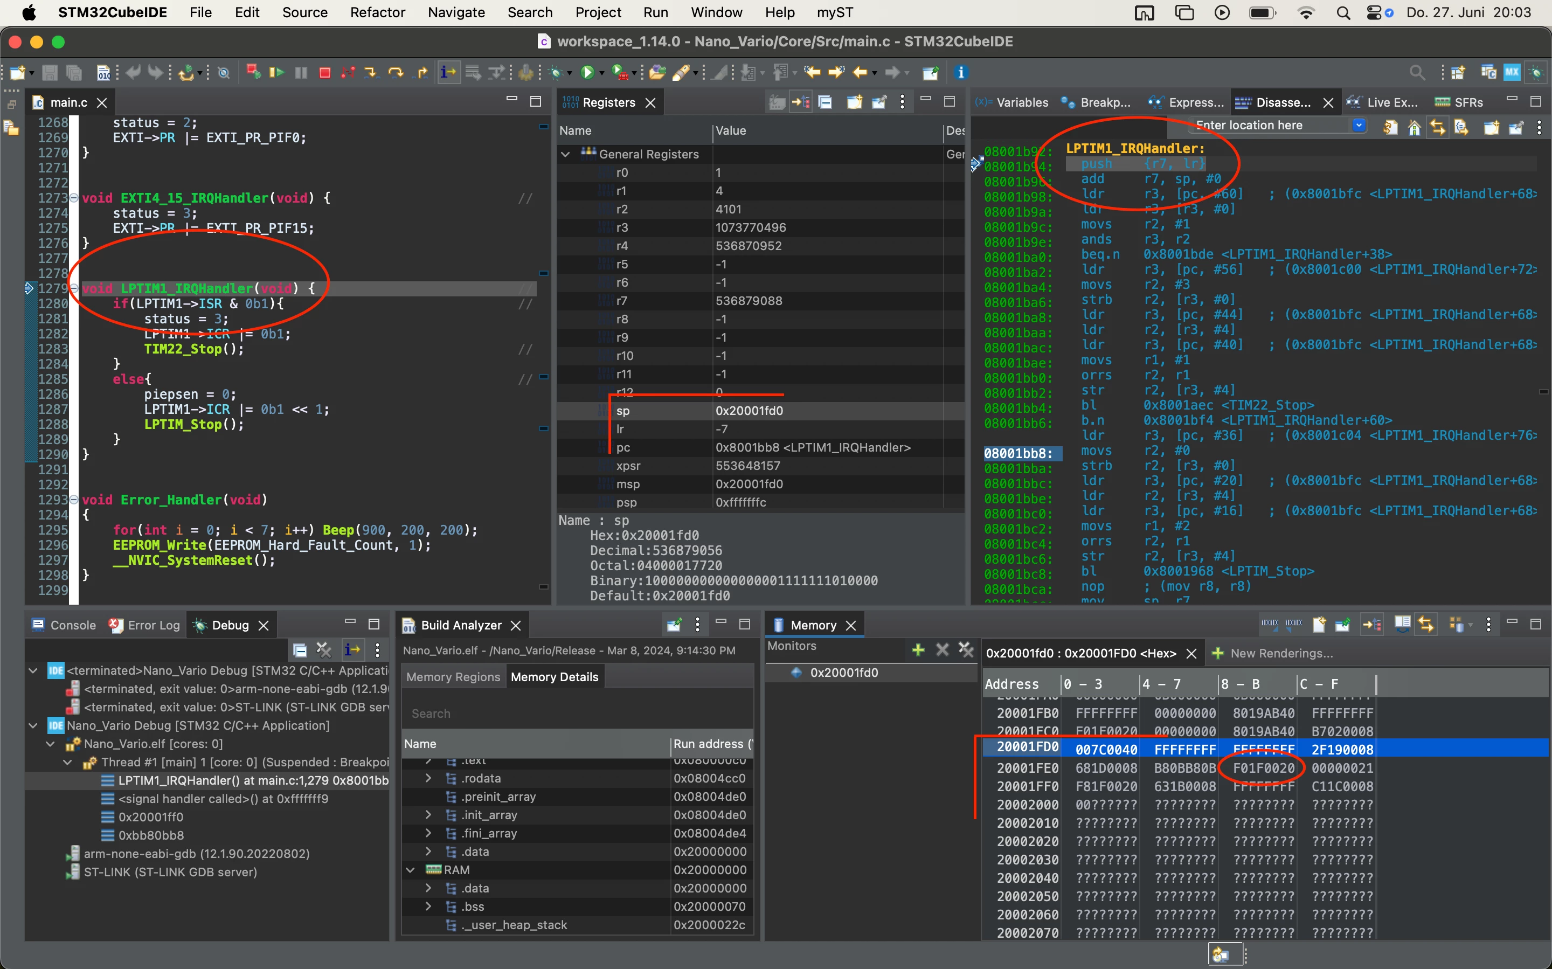Click the Debug bug launch icon
This screenshot has width=1552, height=969.
556,72
